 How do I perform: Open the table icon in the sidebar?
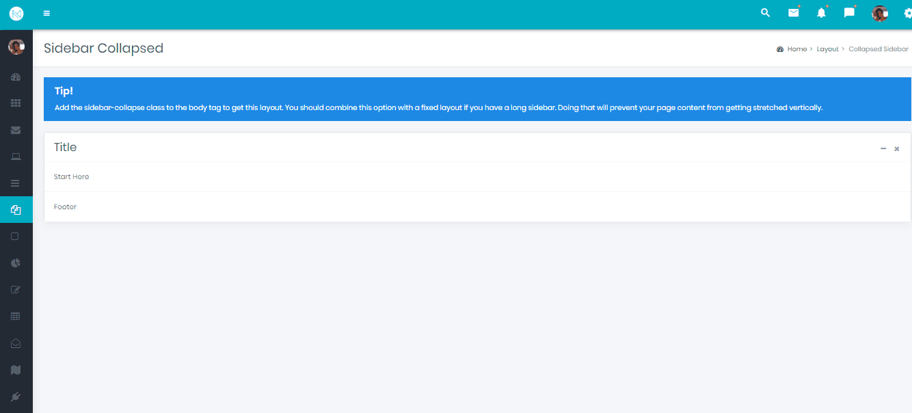point(16,317)
